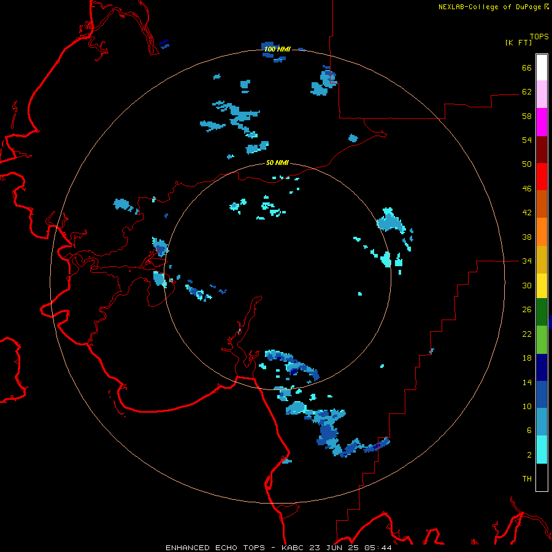Click the 62 legend value
Screen dimensions: 552x552
coord(527,92)
